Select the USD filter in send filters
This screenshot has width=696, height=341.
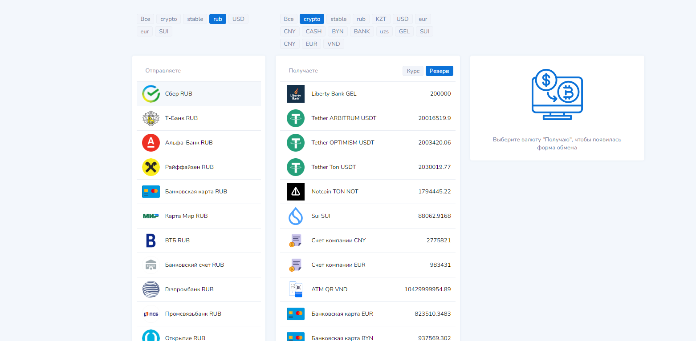click(x=238, y=19)
